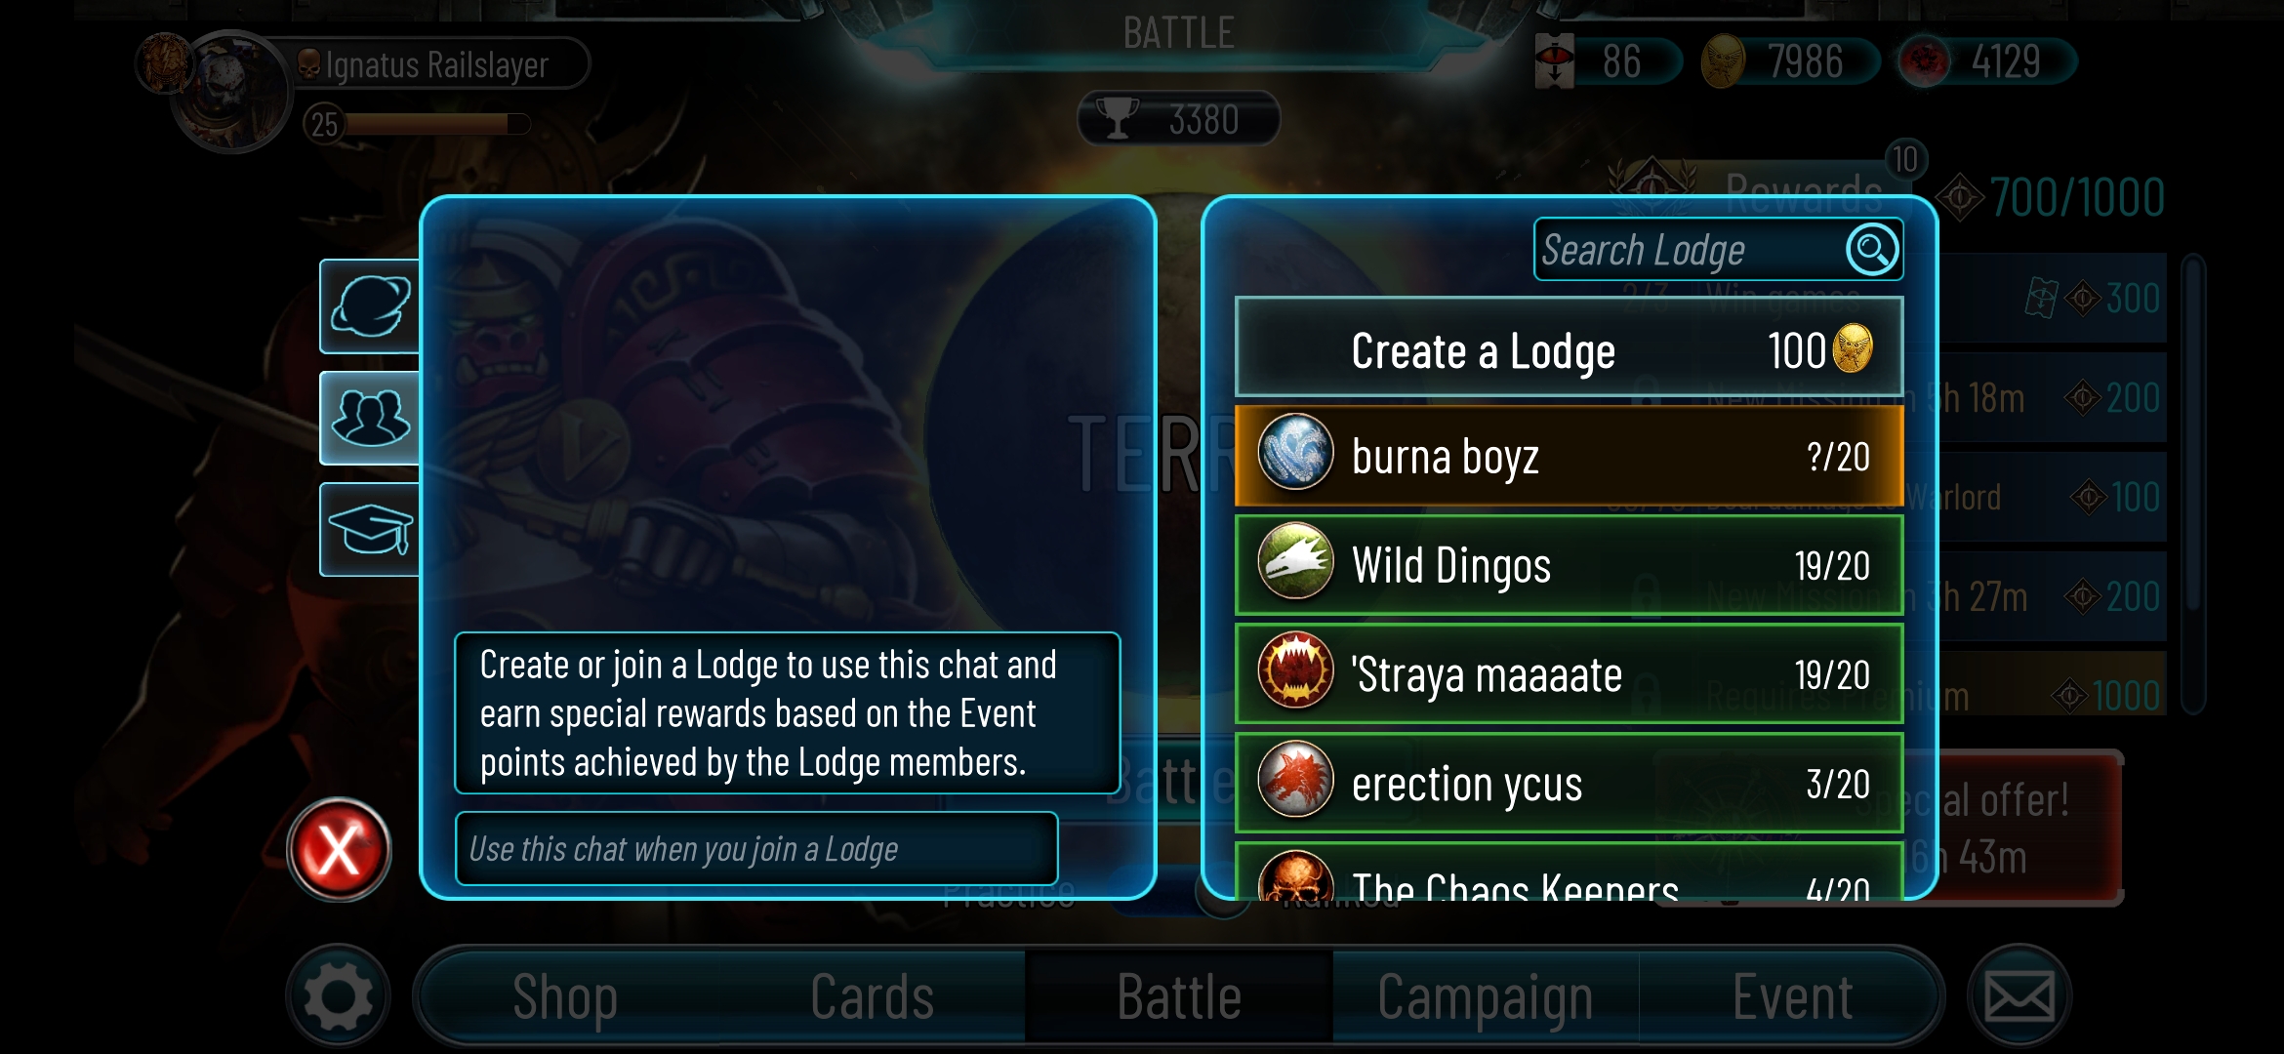Open the Campaign tab

(1486, 997)
